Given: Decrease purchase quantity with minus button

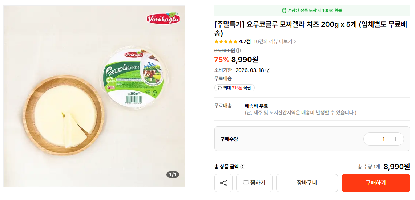Looking at the screenshot, I should click(370, 139).
